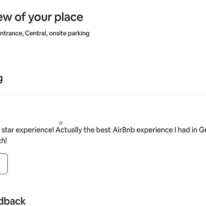Click the truncated 'ntrance,' listing title text

point(12,33)
